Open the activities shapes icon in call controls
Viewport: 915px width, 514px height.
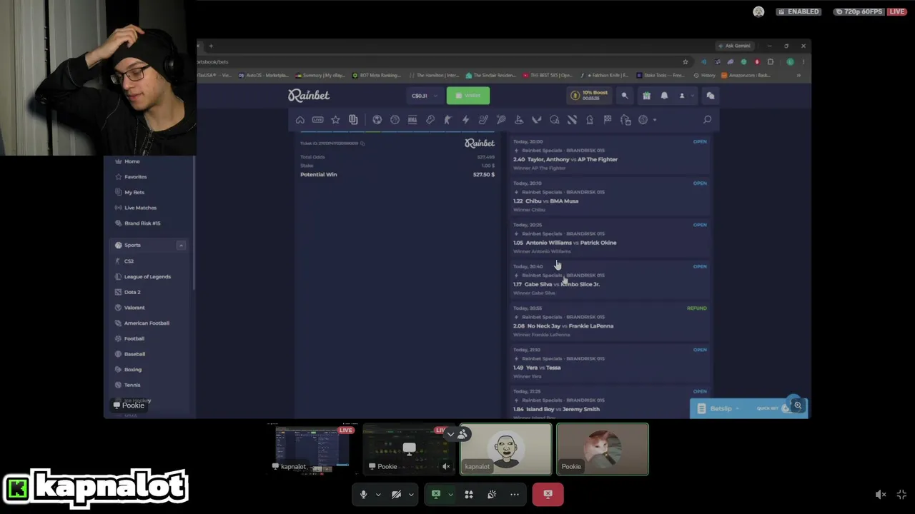point(469,494)
